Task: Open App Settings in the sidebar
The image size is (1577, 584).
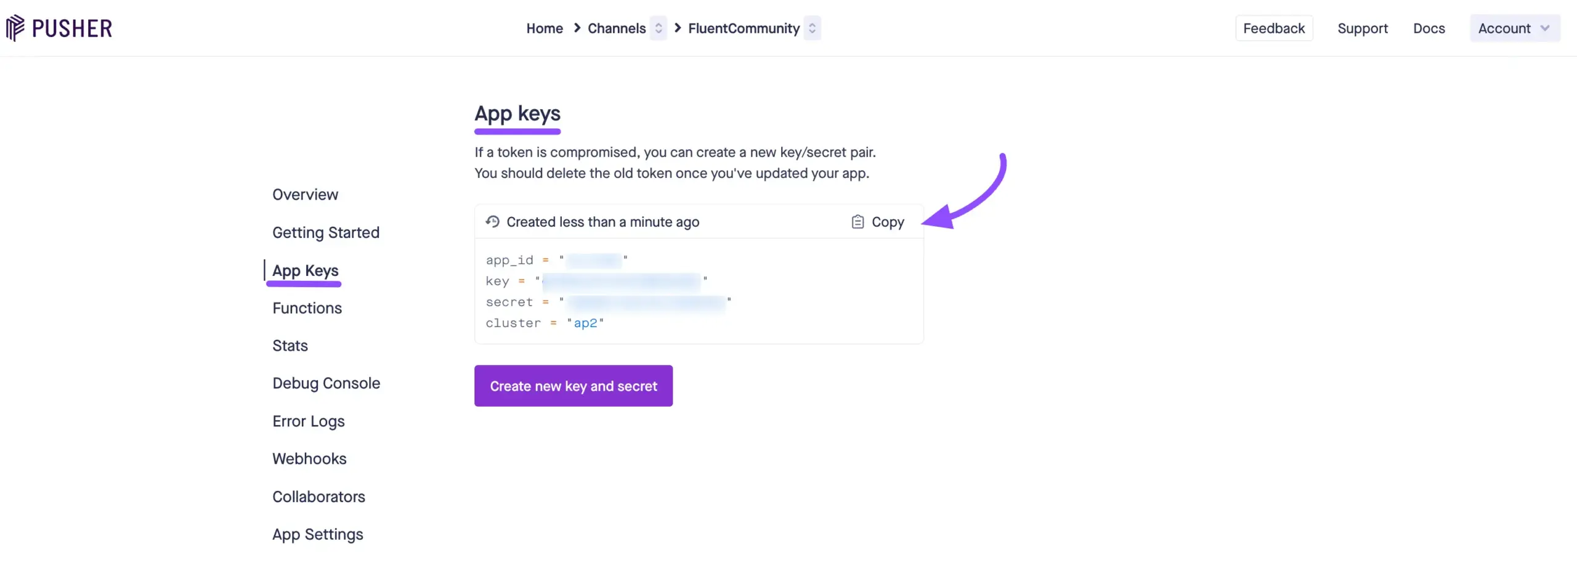Action: 318,534
